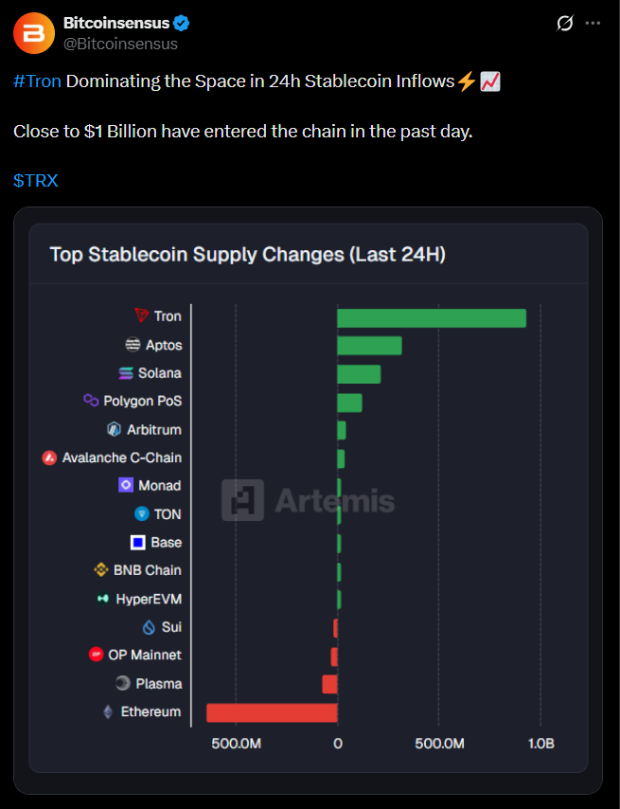
Task: Click the Aptos logo icon
Action: pyautogui.click(x=133, y=345)
